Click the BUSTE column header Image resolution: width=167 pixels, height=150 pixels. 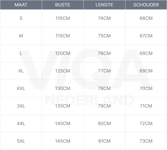(x=62, y=5)
